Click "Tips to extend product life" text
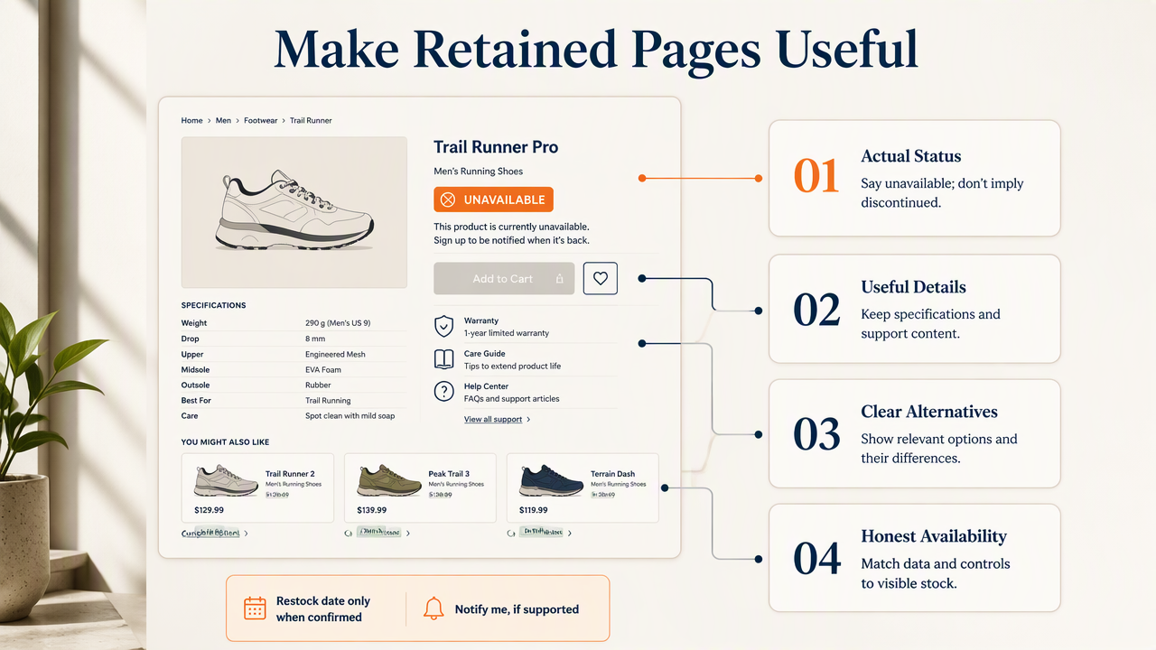 [x=512, y=366]
